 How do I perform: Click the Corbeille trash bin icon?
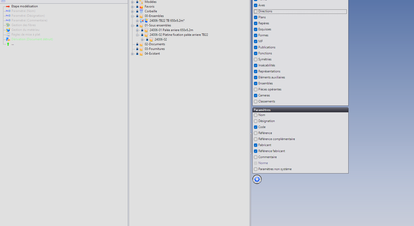[x=141, y=11]
